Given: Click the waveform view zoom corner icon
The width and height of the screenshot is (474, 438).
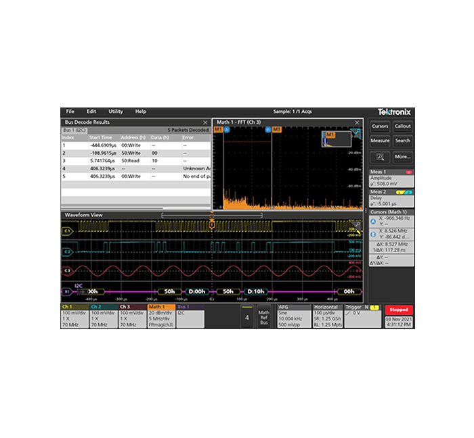Looking at the screenshot, I should click(x=356, y=225).
